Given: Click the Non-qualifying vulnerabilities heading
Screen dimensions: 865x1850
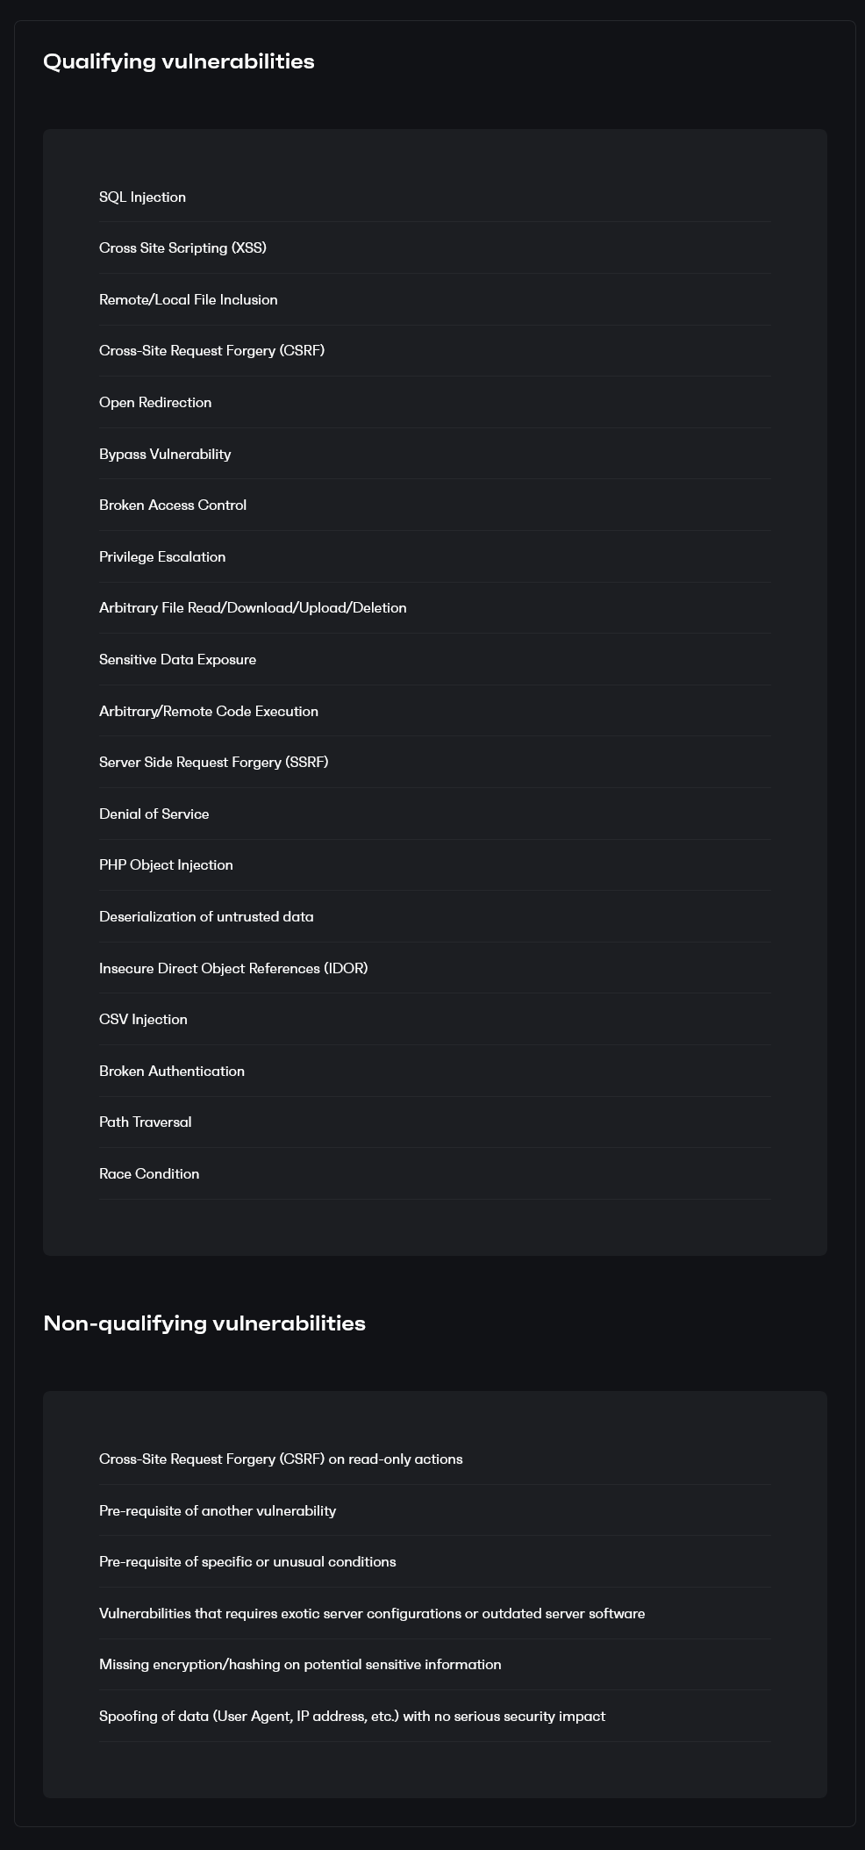Looking at the screenshot, I should 204,1323.
